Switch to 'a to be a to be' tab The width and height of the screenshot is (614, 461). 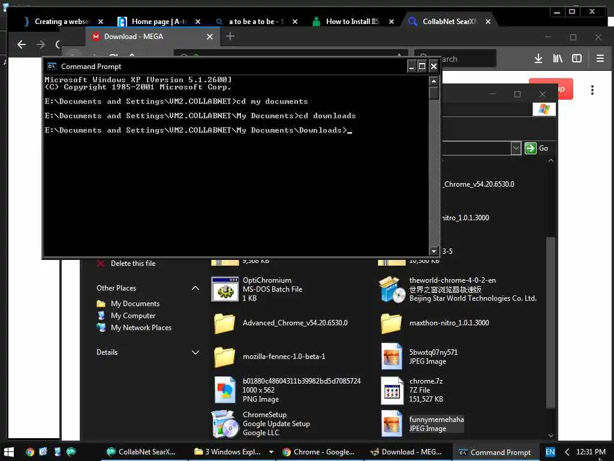257,22
